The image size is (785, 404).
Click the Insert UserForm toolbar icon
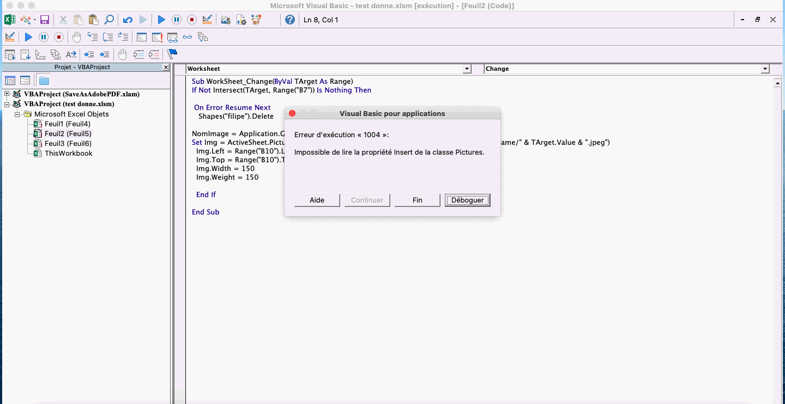(25, 20)
